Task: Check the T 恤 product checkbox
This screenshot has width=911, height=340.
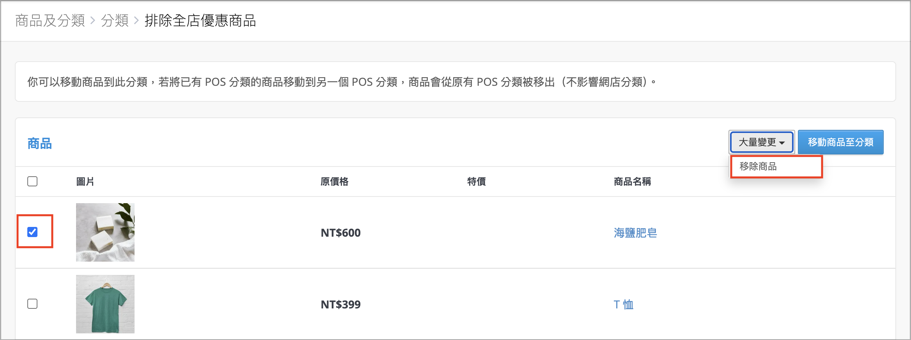Action: pos(32,304)
